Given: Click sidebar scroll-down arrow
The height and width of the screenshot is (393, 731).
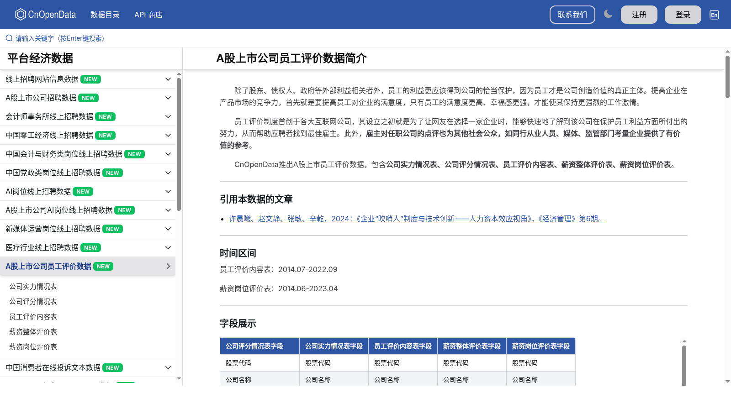Looking at the screenshot, I should coord(179,378).
